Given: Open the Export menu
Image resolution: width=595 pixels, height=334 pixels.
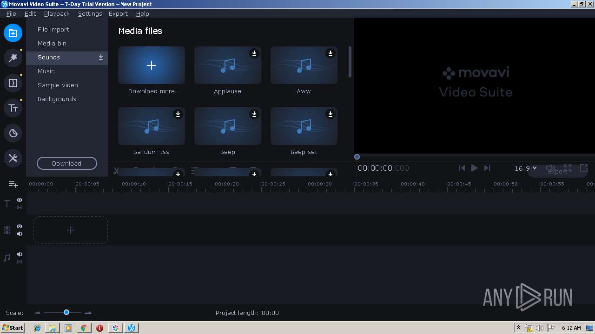Looking at the screenshot, I should 118,13.
